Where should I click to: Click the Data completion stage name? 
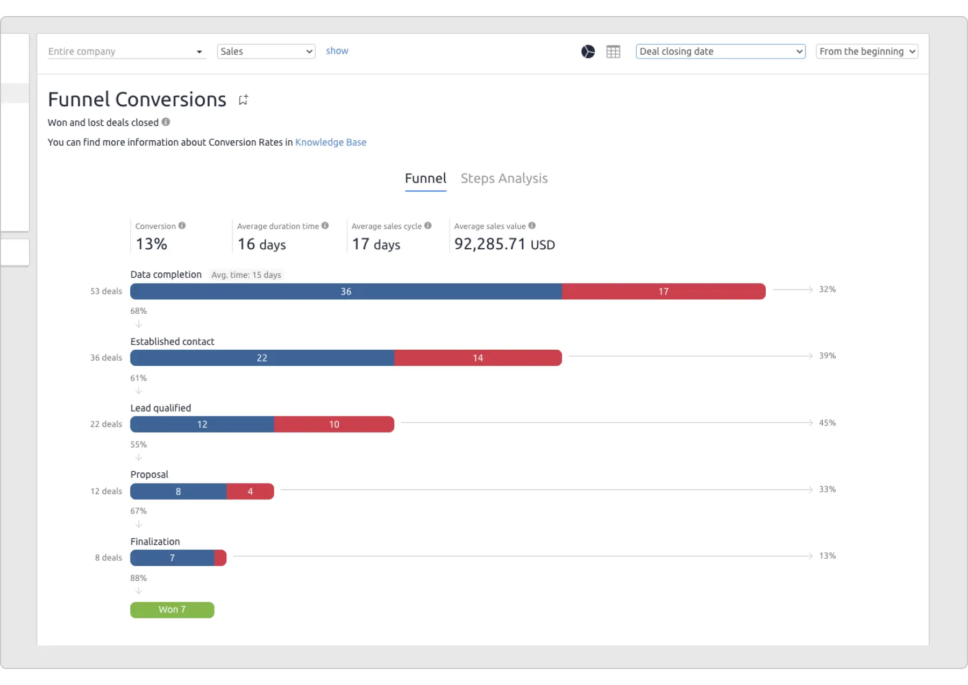pyautogui.click(x=166, y=275)
